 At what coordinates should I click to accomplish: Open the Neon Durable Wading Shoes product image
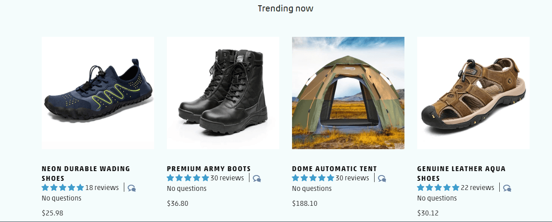coord(98,93)
